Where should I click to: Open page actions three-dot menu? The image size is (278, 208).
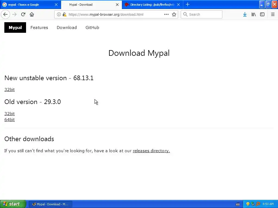click(x=166, y=14)
